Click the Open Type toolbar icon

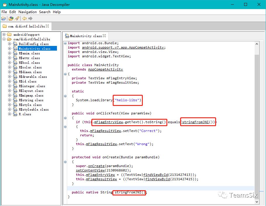(x=11, y=18)
